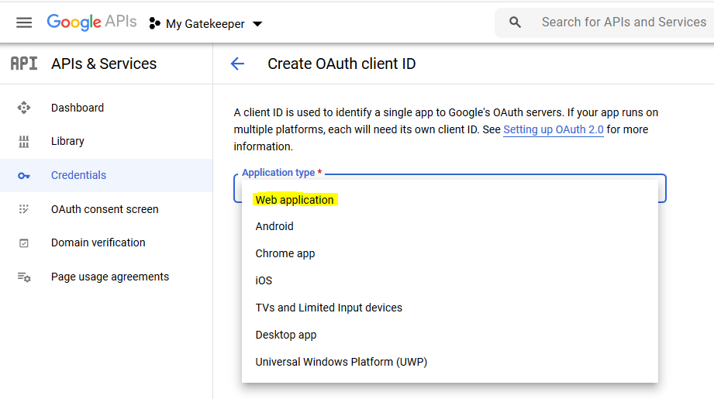Go back using the blue arrow
714x399 pixels.
[237, 64]
